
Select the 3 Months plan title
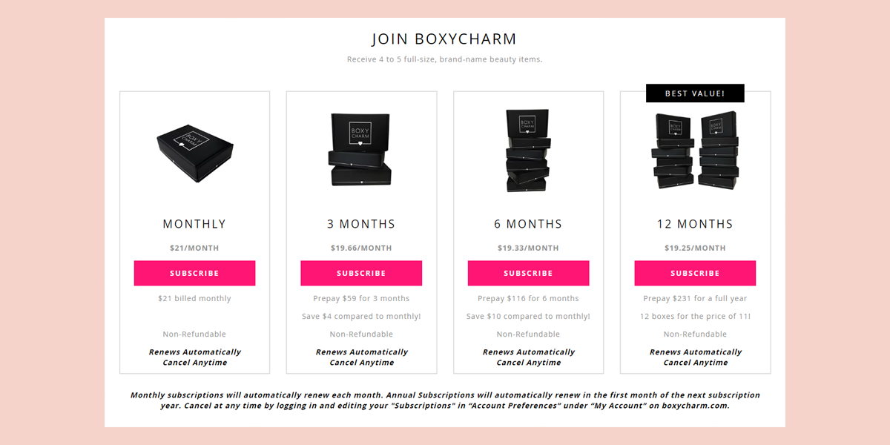point(361,224)
